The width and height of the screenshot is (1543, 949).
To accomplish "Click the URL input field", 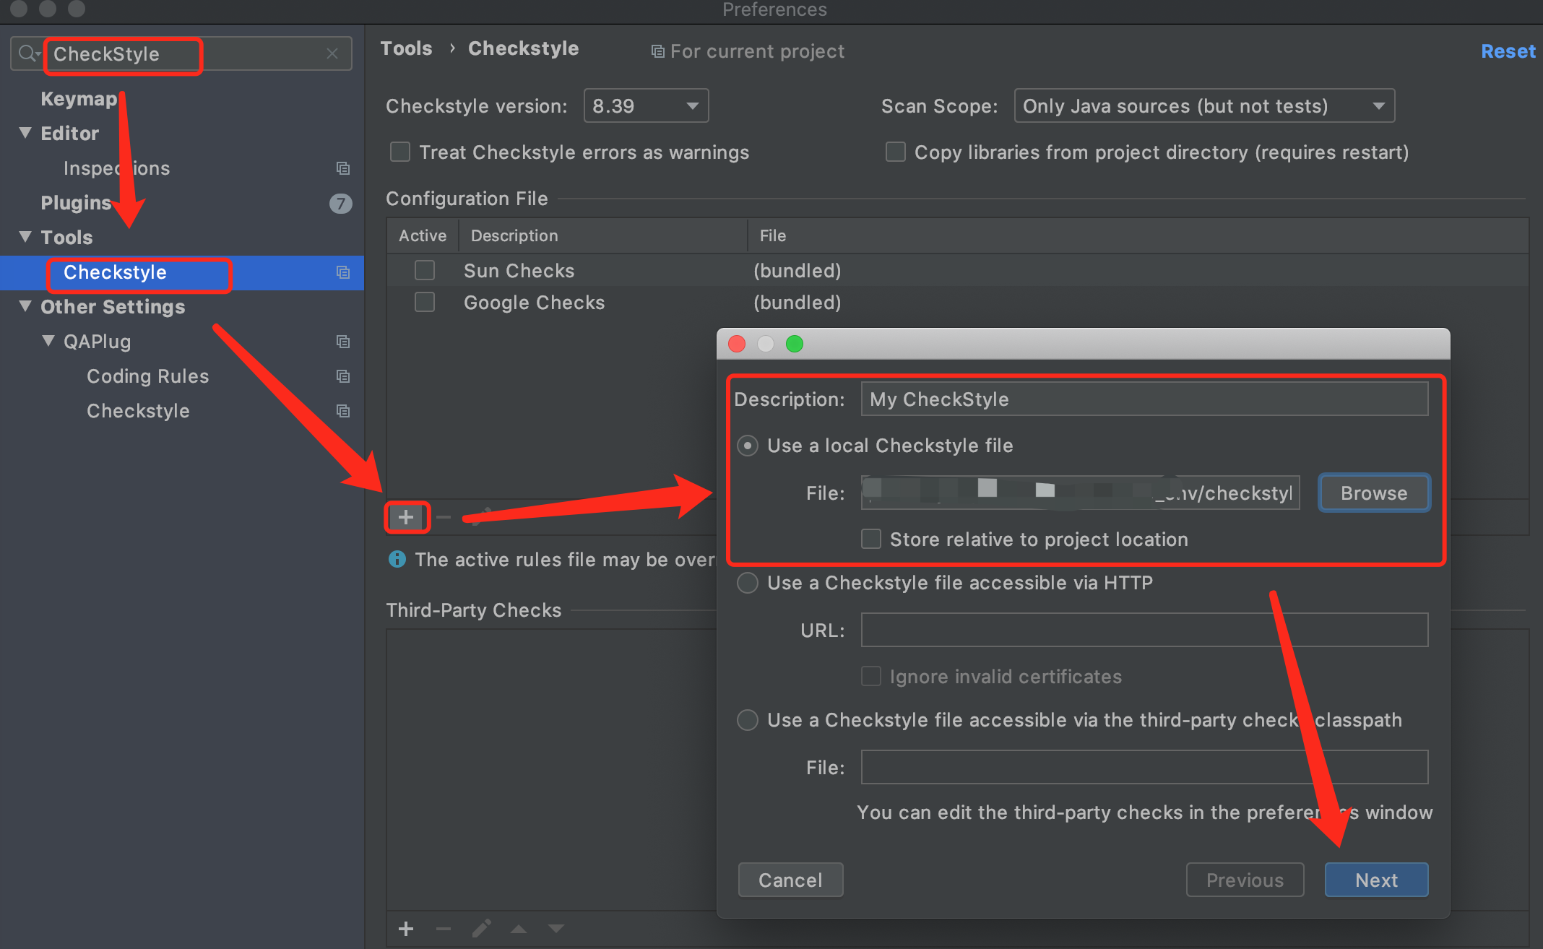I will click(1144, 630).
